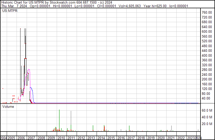Click the 2014 year label on time axis
The width and height of the screenshot is (215, 140).
coord(101,138)
